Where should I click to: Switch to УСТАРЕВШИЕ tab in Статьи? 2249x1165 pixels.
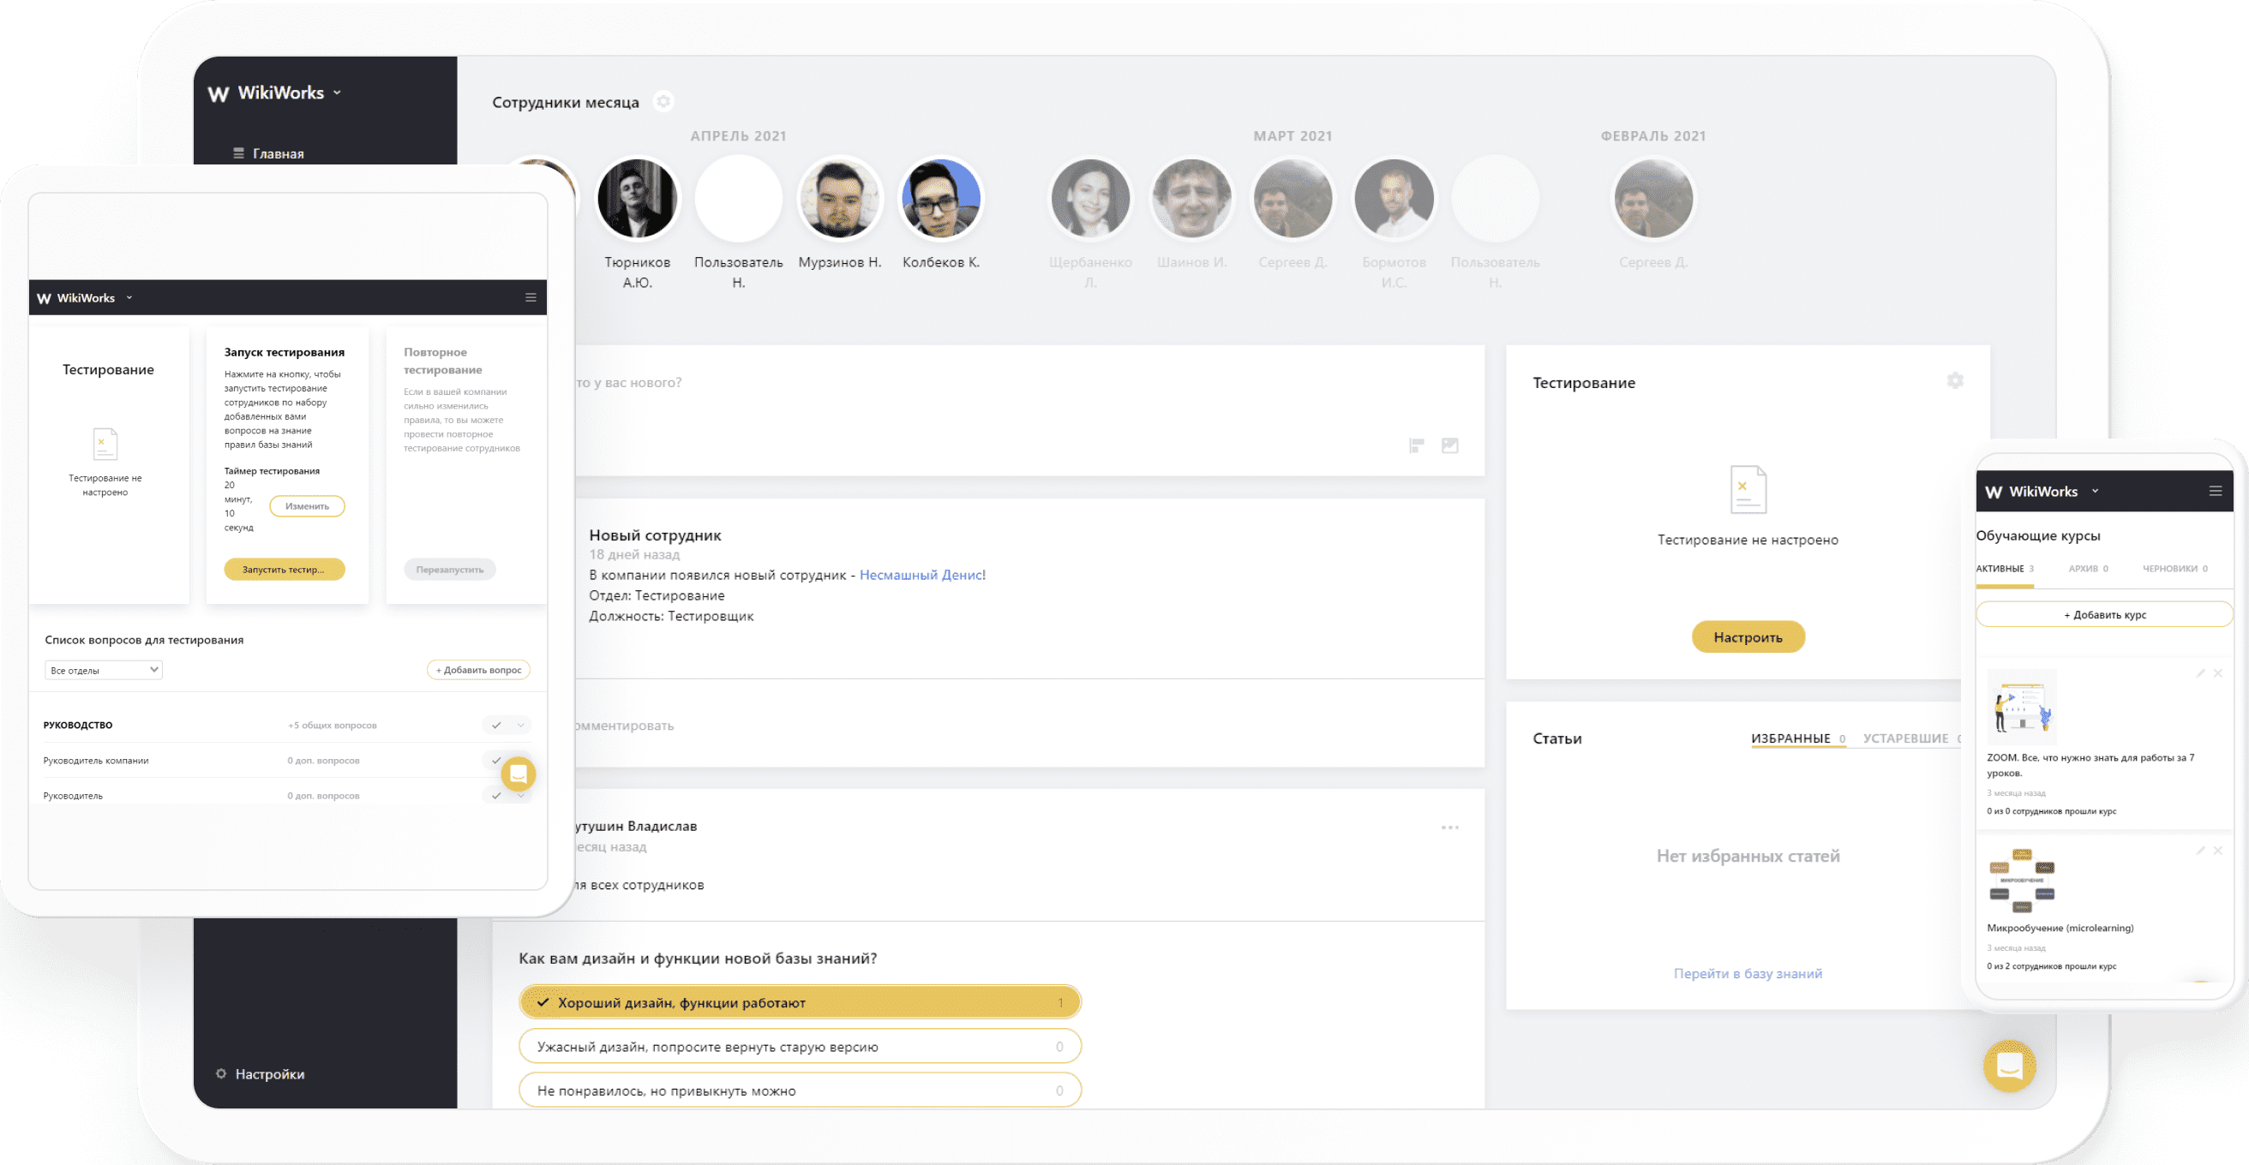(x=1906, y=738)
